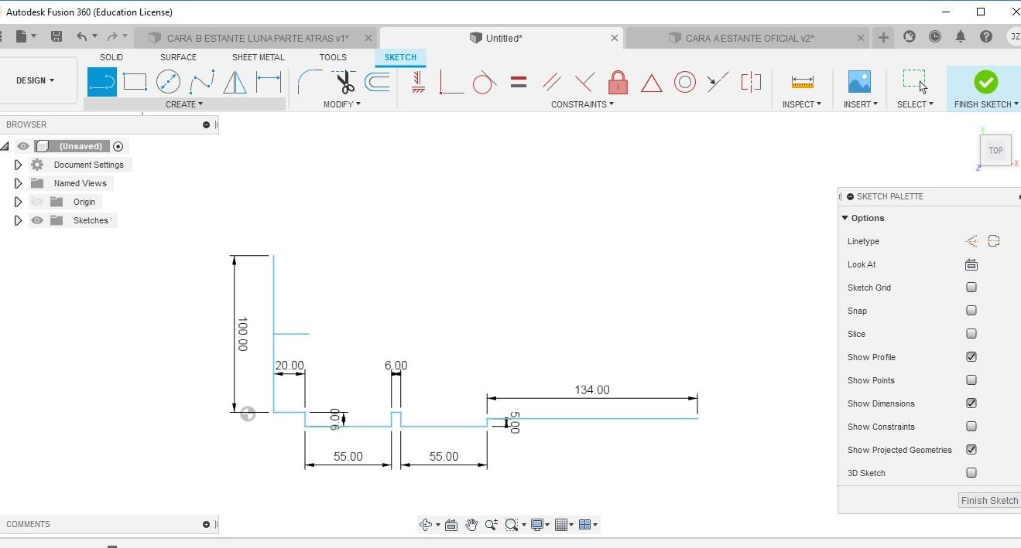Switch to the SHEET METAL tab
The width and height of the screenshot is (1021, 548).
click(259, 57)
